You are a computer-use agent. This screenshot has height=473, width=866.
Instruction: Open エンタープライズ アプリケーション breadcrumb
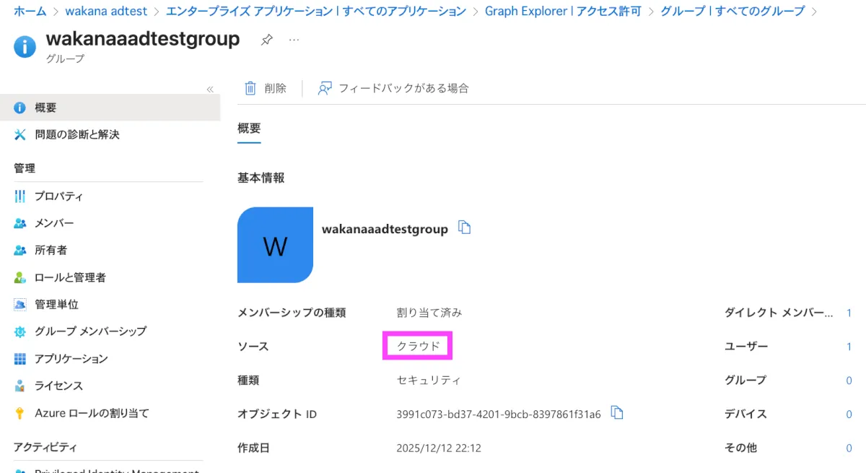[315, 12]
